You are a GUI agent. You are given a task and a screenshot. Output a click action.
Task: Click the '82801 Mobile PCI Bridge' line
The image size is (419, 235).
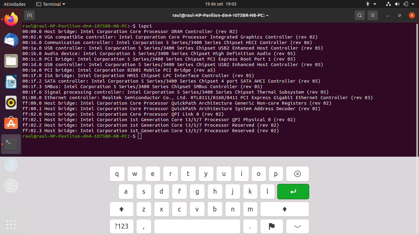(x=119, y=70)
